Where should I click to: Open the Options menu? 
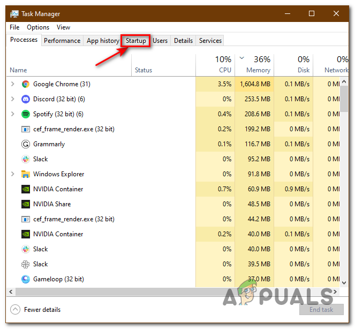[x=38, y=27]
